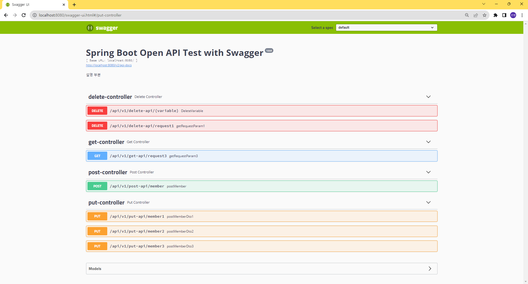Expand GET /api/v1/get-api/request3 operation
This screenshot has height=284, width=528.
pos(262,156)
